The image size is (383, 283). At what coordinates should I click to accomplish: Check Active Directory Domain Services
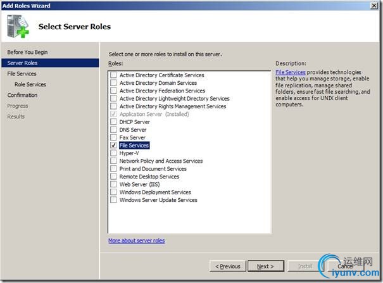click(x=113, y=82)
